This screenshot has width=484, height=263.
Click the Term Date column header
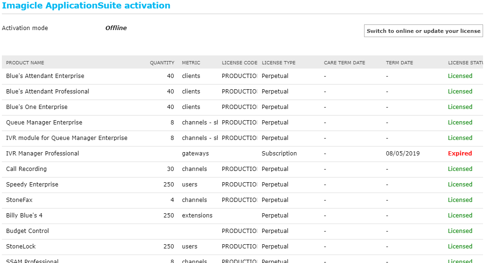point(399,62)
